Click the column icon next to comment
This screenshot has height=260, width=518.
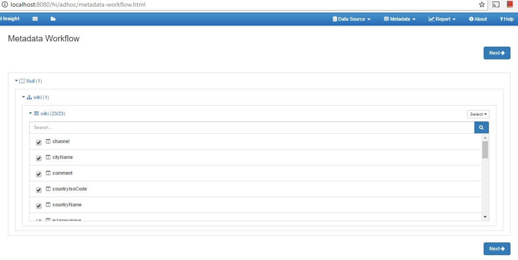(48, 173)
